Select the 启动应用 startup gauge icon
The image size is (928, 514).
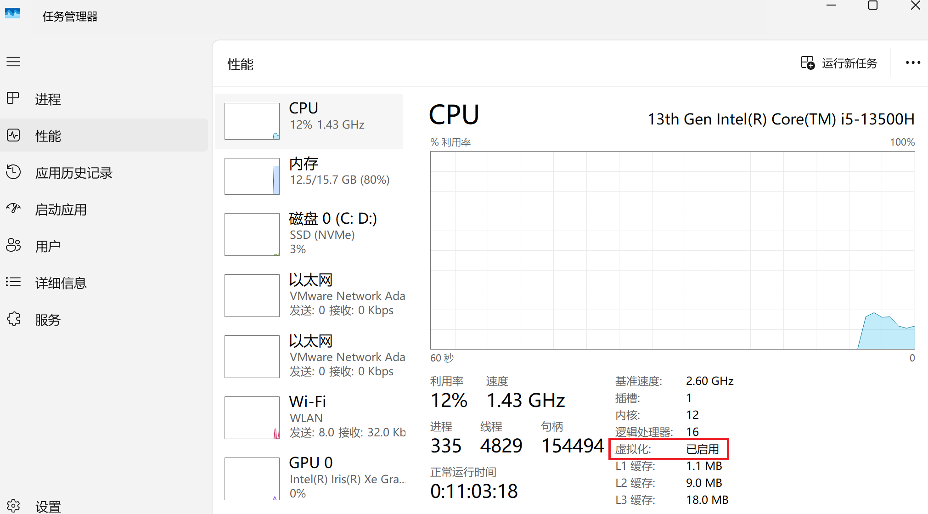[13, 209]
